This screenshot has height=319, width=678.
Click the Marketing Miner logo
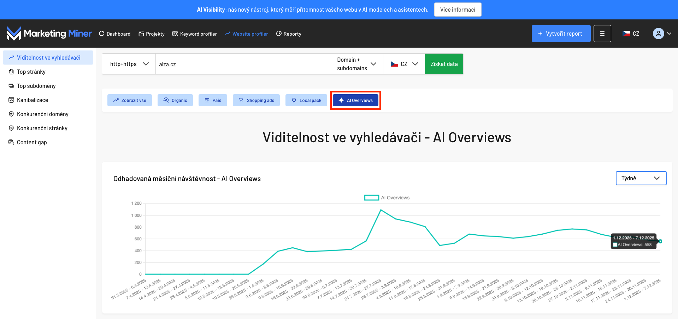tap(49, 34)
